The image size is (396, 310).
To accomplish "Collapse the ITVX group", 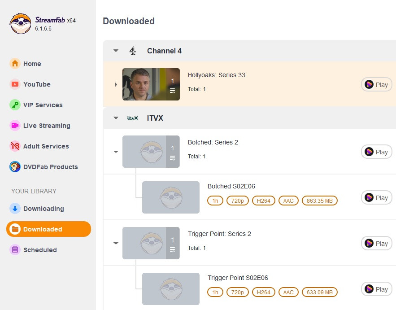I will coord(116,118).
